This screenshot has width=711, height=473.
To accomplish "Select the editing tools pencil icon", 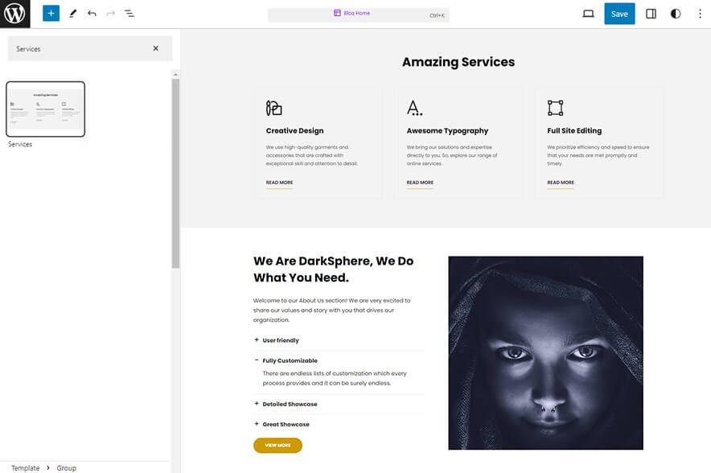I will pos(71,13).
